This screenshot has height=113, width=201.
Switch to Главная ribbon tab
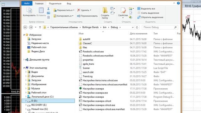(39, 3)
